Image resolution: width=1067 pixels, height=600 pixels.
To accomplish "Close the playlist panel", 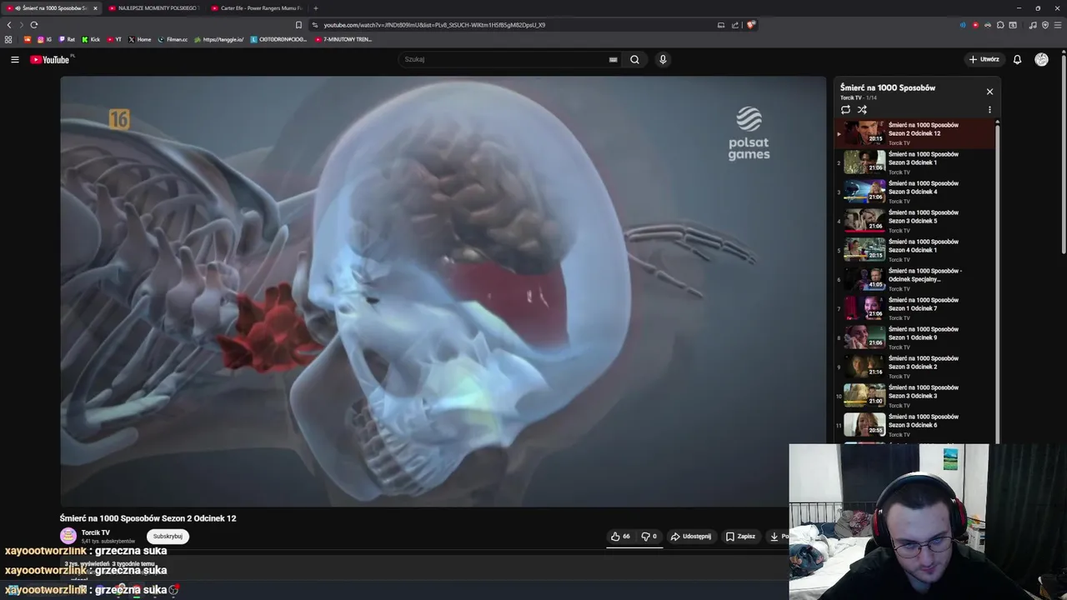I will click(x=989, y=92).
